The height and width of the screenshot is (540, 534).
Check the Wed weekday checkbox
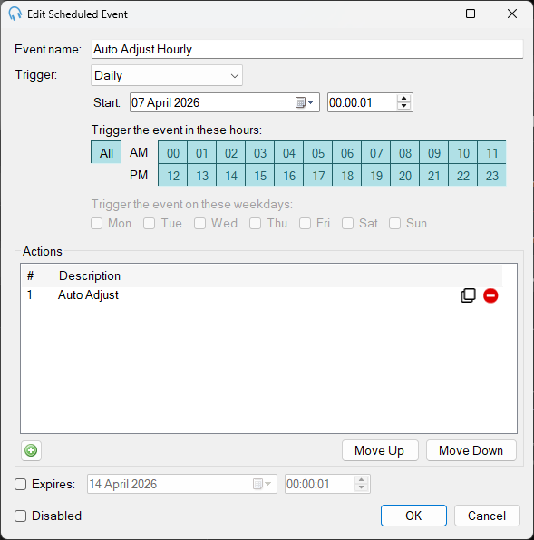point(199,223)
